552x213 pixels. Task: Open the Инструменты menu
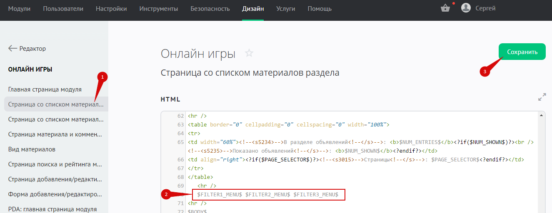tap(159, 9)
